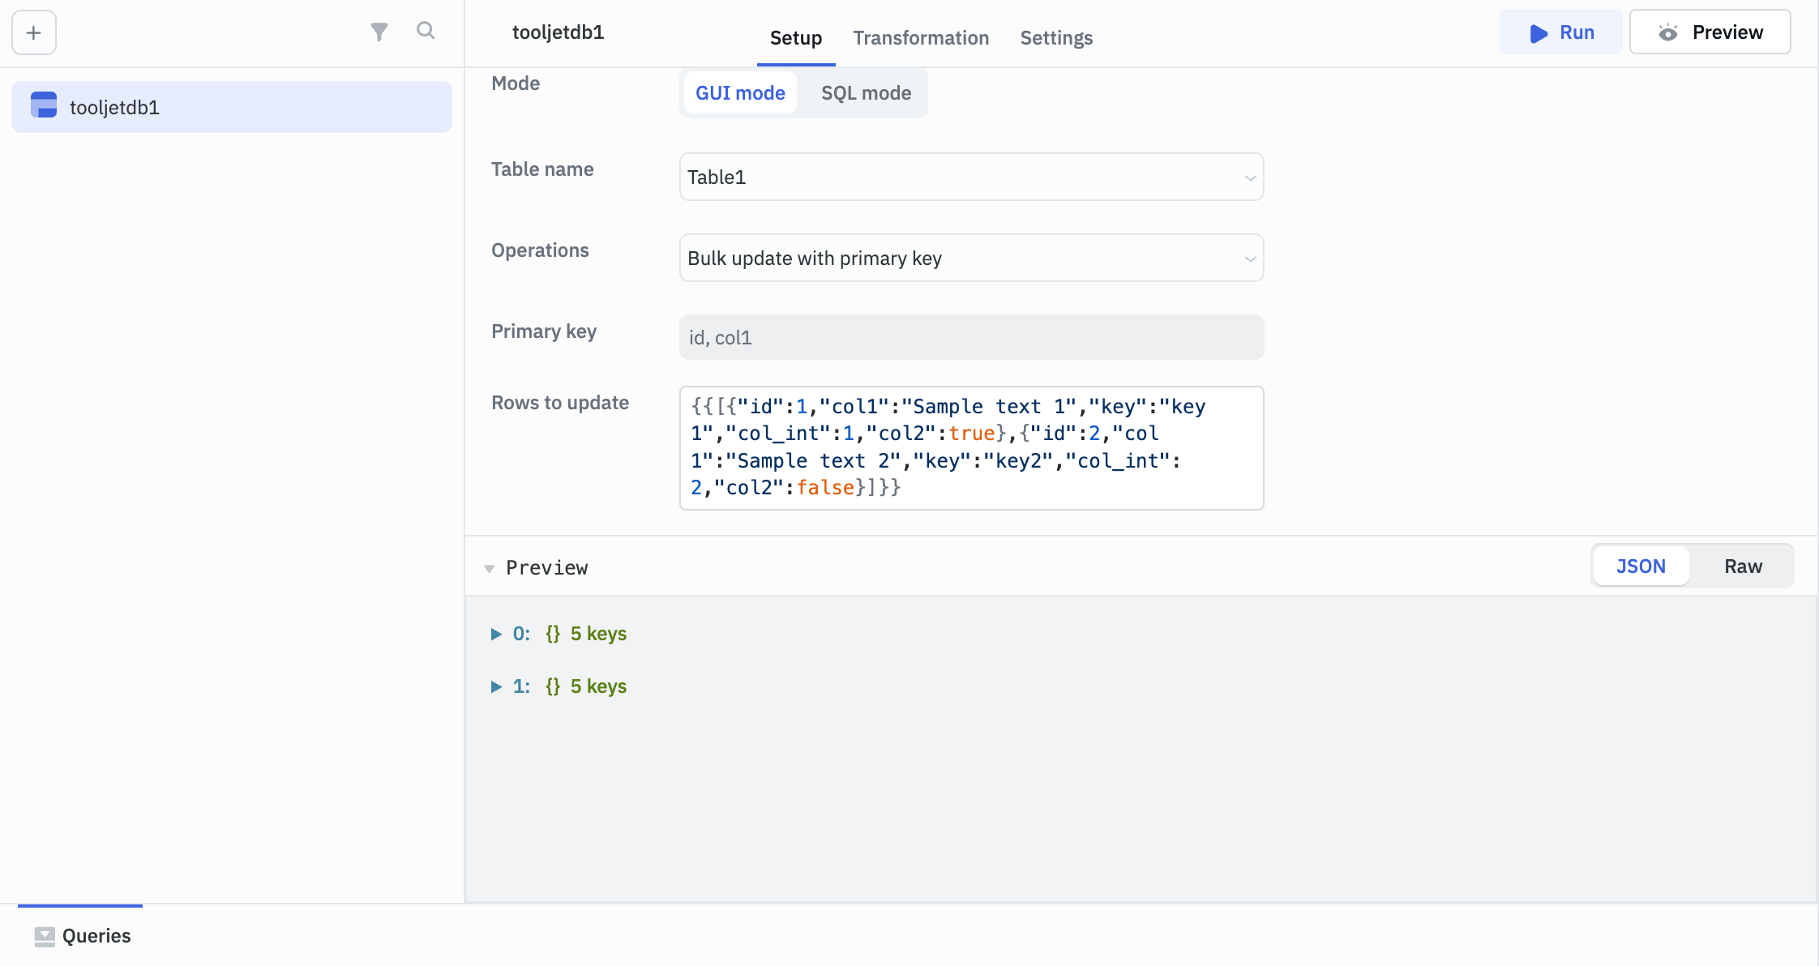Click the Preview button
The height and width of the screenshot is (966, 1819).
pos(1710,32)
